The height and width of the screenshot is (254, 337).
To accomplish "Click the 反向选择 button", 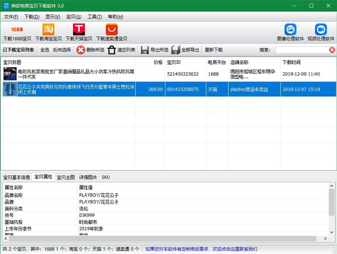I will [62, 50].
